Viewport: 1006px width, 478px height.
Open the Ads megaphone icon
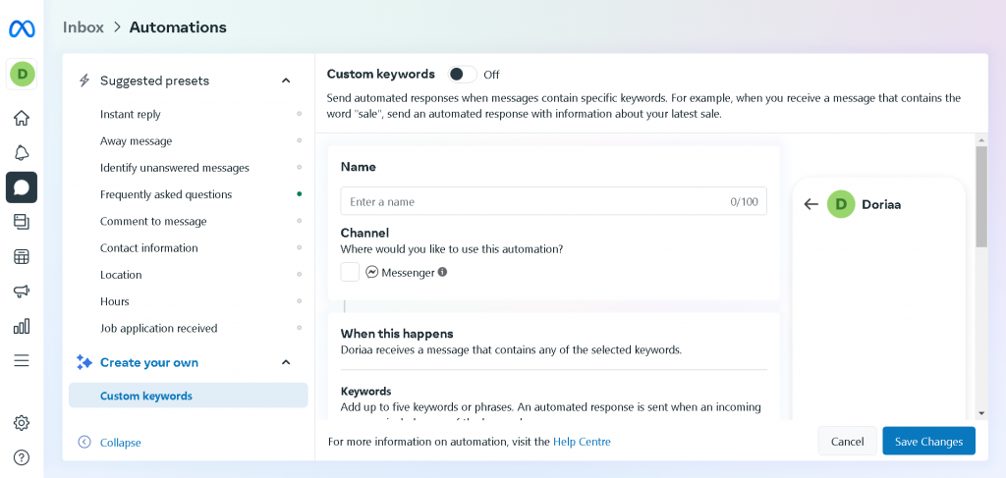click(22, 292)
